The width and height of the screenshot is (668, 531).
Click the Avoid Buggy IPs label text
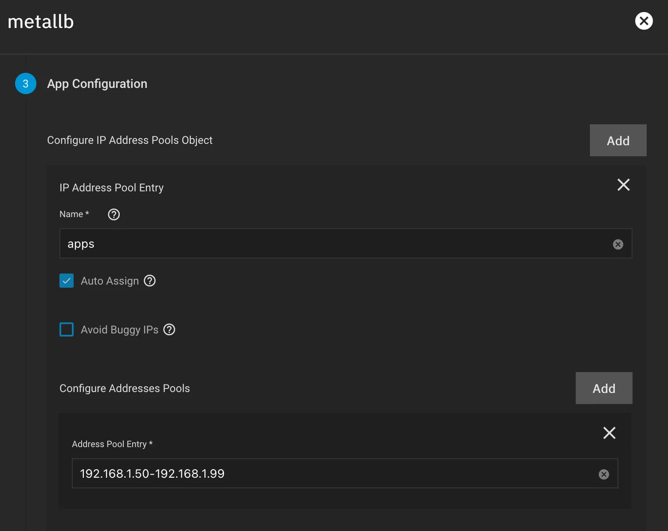[119, 330]
